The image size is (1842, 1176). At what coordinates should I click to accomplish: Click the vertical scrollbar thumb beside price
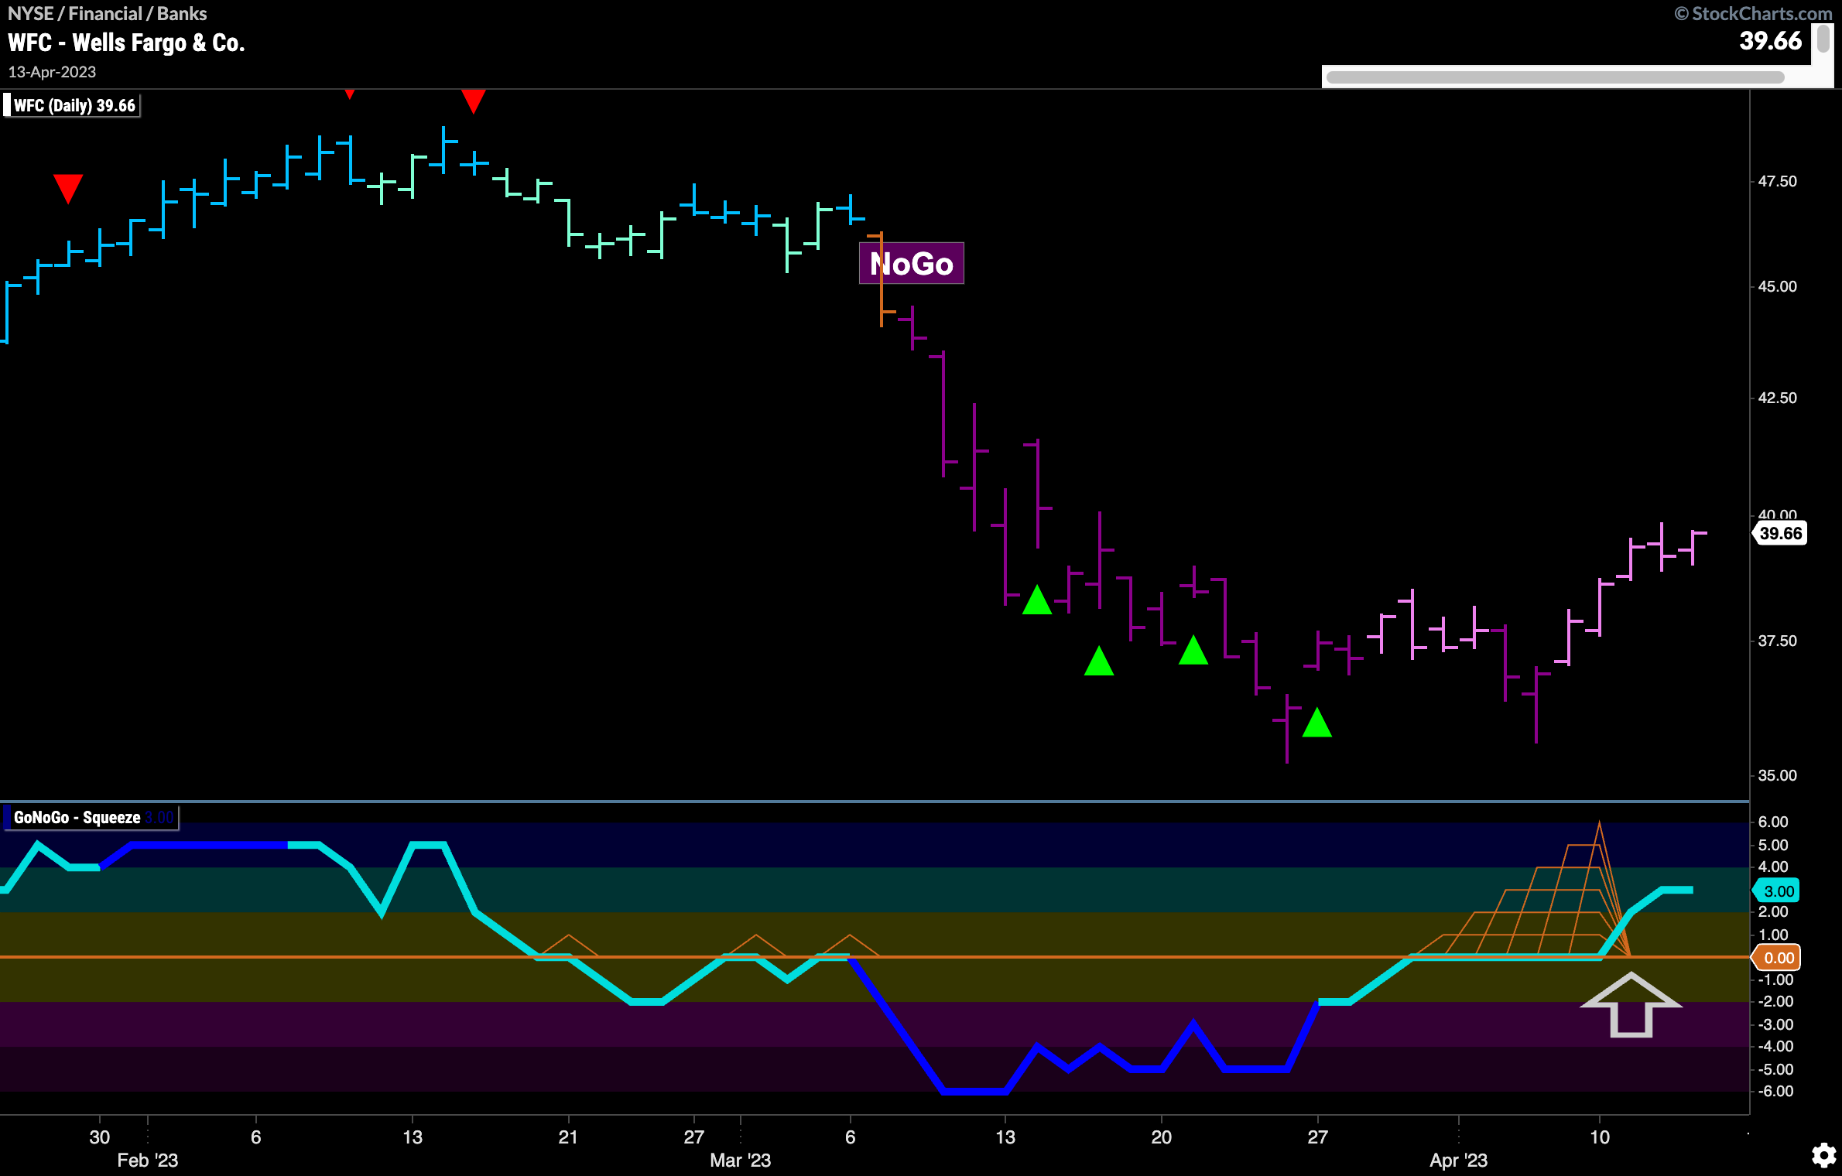pos(1823,39)
